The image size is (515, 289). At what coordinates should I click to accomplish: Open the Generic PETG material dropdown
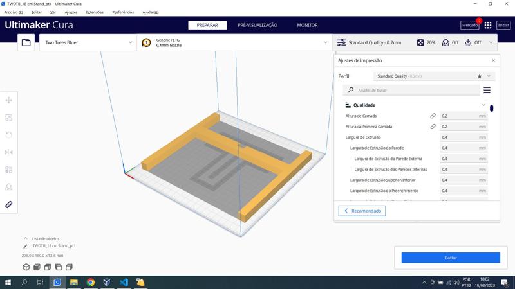point(234,42)
